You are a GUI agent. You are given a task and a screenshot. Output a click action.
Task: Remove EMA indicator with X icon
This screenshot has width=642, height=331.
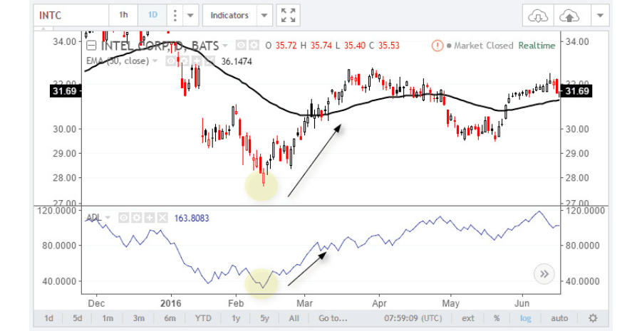[209, 61]
